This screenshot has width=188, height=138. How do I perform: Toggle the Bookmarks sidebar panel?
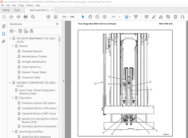pos(4,34)
